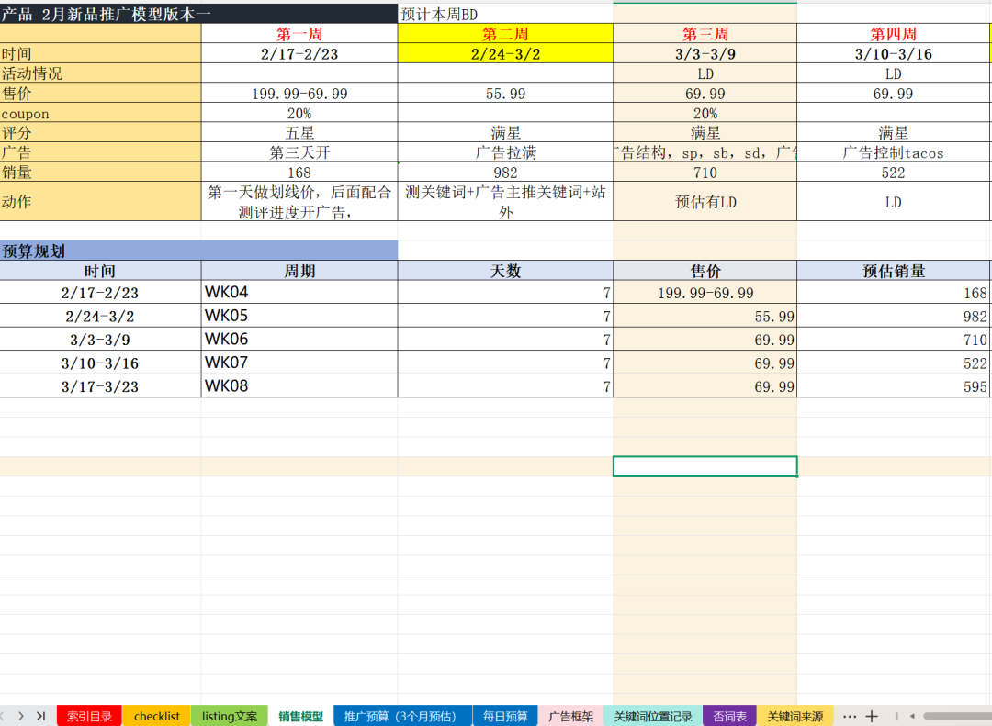
Task: Click the 周期 column header
Action: (299, 271)
